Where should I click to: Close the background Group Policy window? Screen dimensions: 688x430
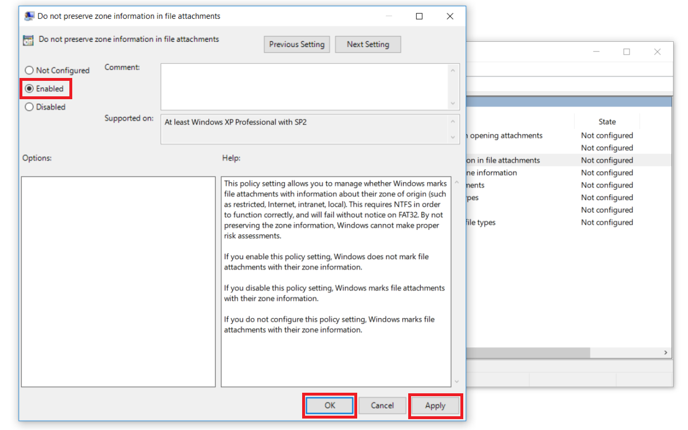pyautogui.click(x=658, y=52)
